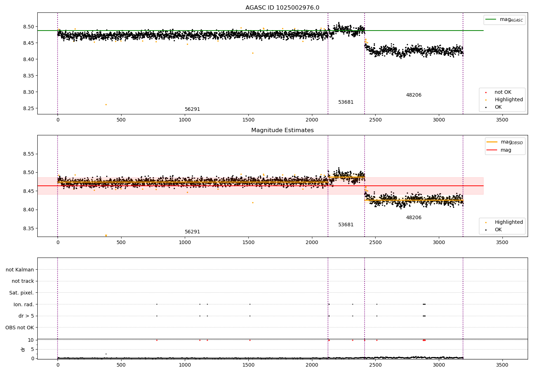Click the "not track" axis label
The width and height of the screenshot is (533, 373).
(x=23, y=281)
